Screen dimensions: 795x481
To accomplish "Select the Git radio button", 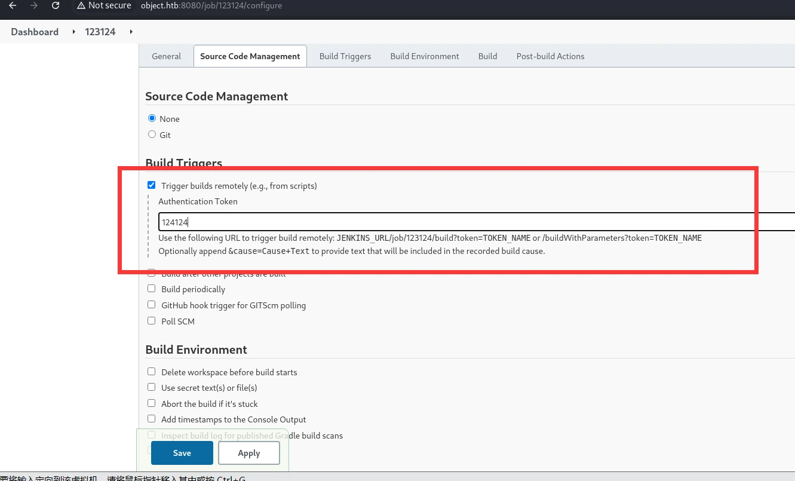I will point(152,134).
